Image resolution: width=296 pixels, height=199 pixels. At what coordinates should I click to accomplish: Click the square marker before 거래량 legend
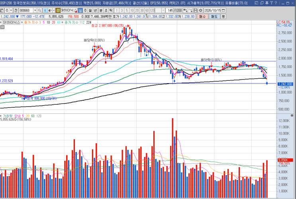coord(1,116)
